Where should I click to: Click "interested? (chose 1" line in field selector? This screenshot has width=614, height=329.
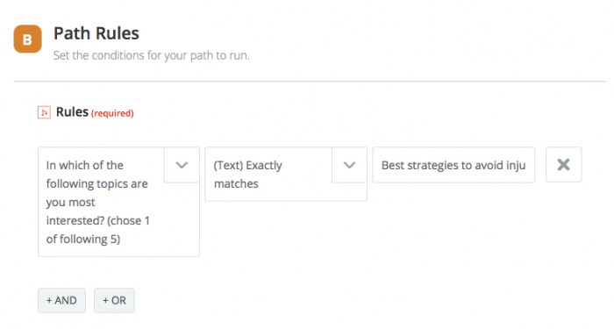pyautogui.click(x=98, y=220)
